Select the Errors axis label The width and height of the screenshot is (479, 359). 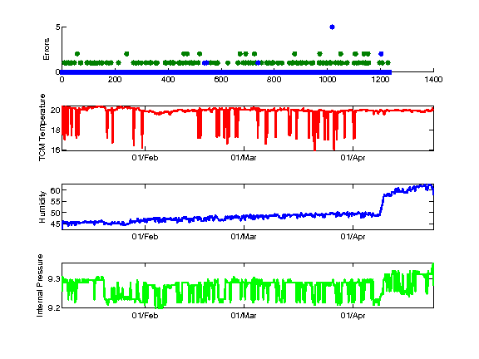coord(46,49)
